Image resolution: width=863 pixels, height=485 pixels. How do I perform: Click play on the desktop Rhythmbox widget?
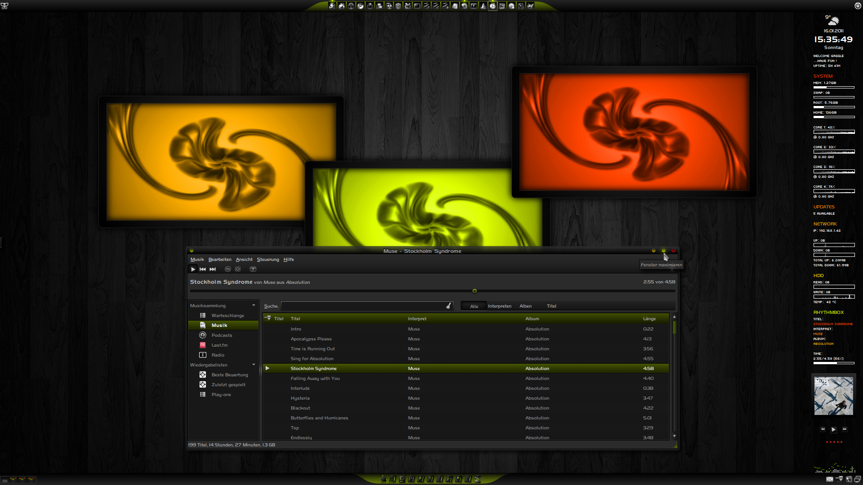tap(834, 430)
